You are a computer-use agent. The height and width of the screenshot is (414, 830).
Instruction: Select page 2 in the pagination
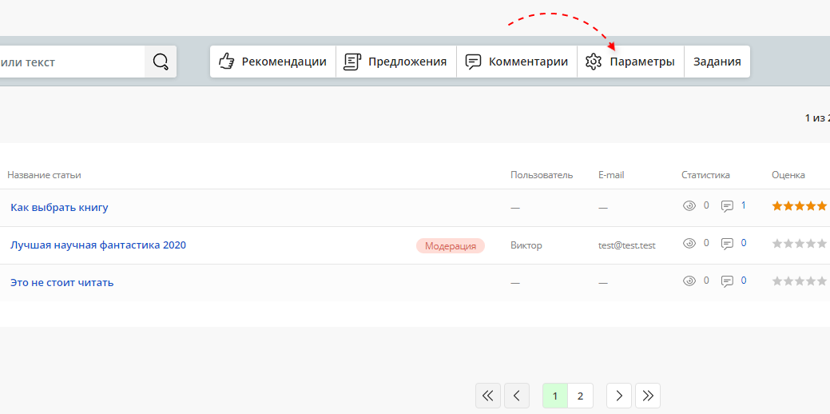580,396
